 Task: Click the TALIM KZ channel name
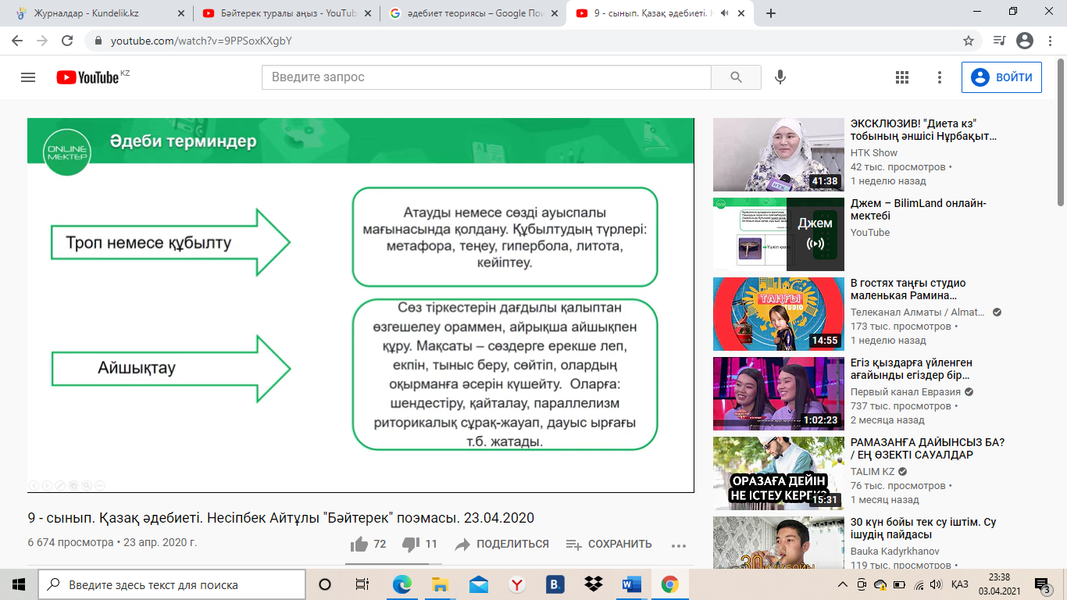873,472
